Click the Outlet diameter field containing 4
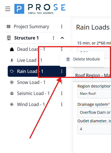This screenshot has height=153, width=111. (94, 129)
